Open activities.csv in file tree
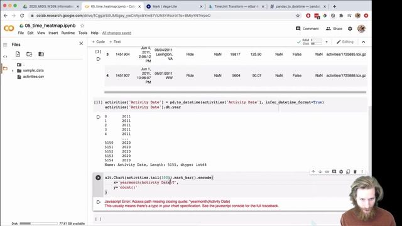The height and width of the screenshot is (226, 402). (33, 77)
